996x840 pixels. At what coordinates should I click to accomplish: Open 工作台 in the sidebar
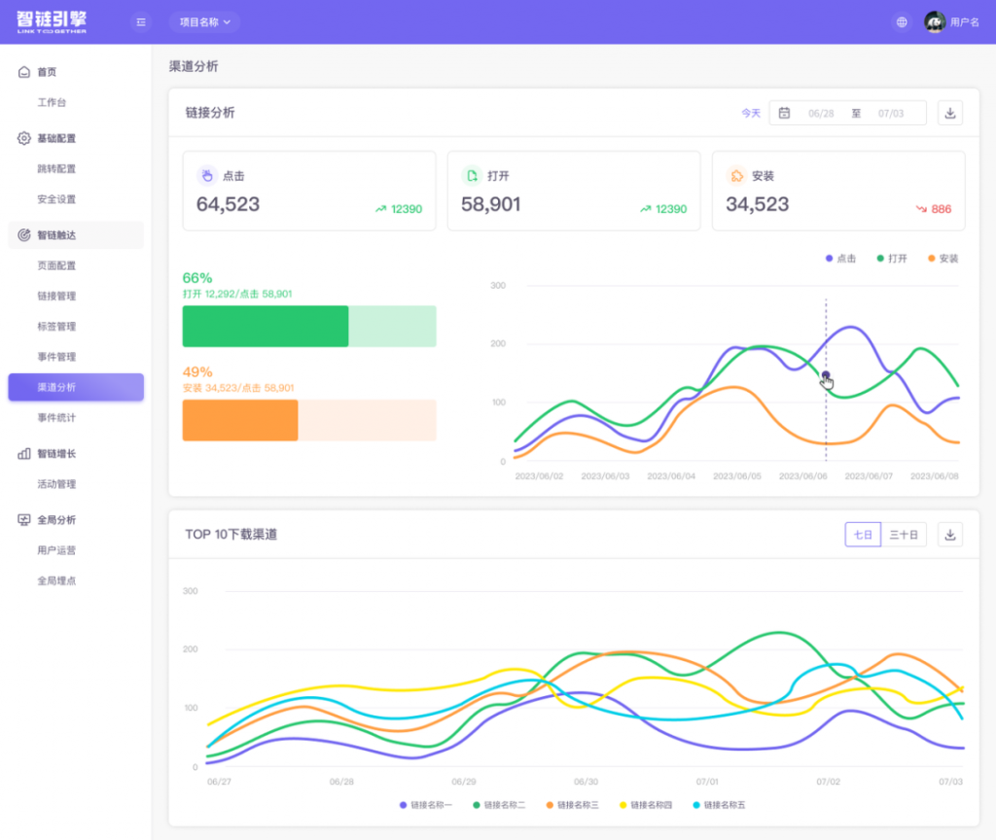(52, 102)
